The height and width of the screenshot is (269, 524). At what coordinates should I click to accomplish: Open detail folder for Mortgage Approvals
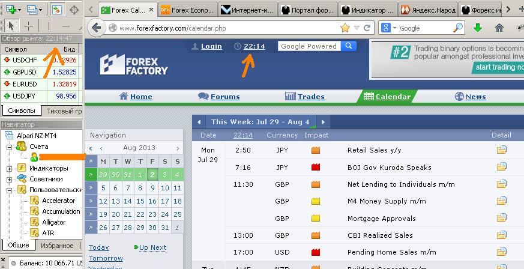[x=502, y=218]
